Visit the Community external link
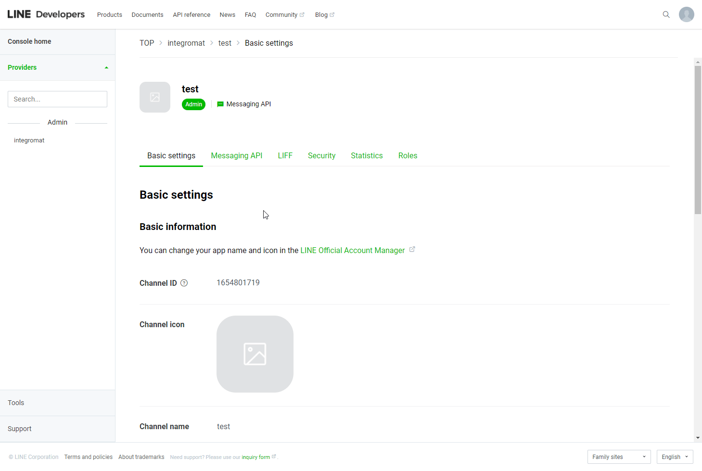The height and width of the screenshot is (471, 702). point(285,15)
